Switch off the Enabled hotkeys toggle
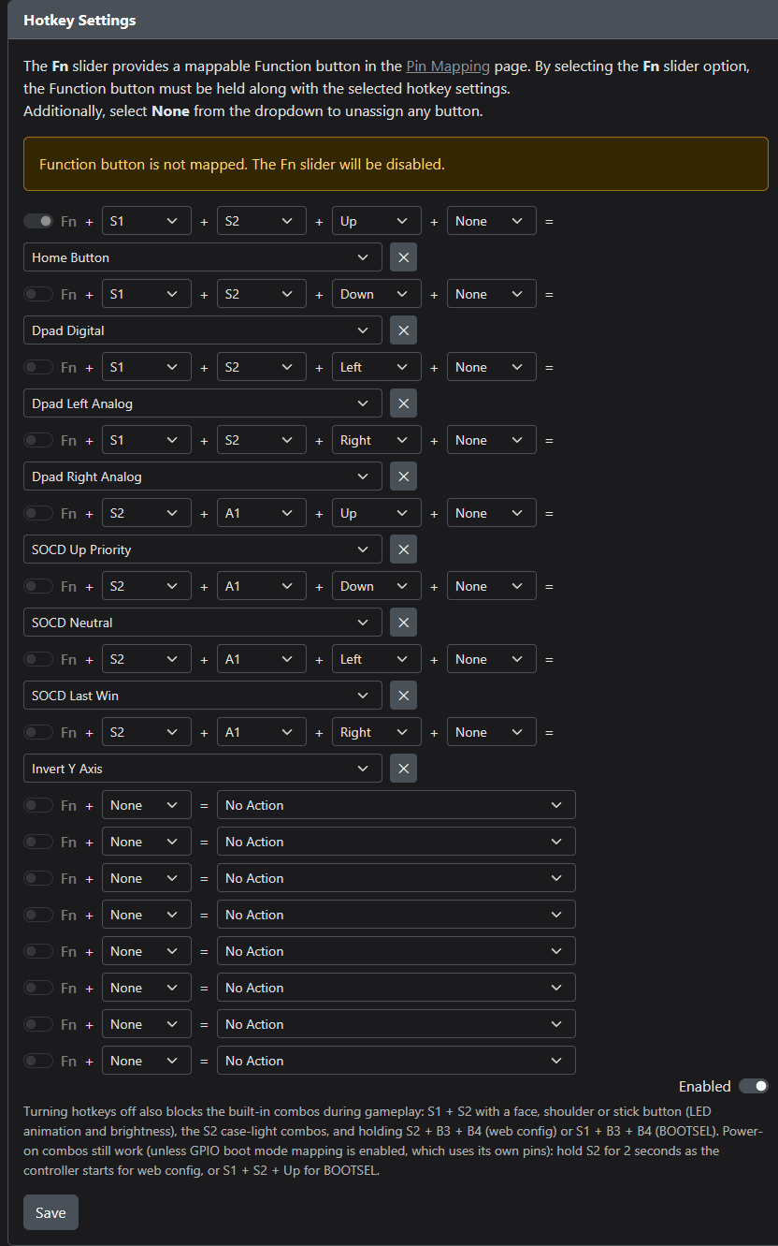 (x=753, y=1086)
